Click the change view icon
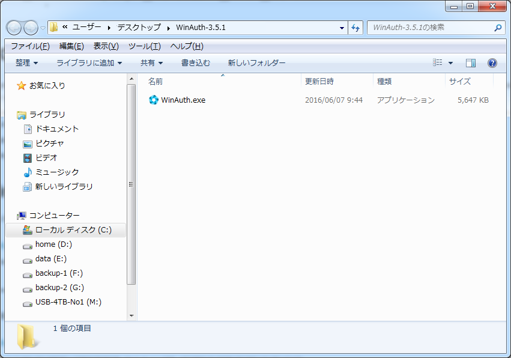511x358 pixels. (437, 62)
